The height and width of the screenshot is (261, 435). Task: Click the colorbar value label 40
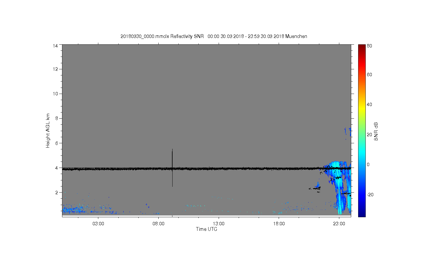369,104
